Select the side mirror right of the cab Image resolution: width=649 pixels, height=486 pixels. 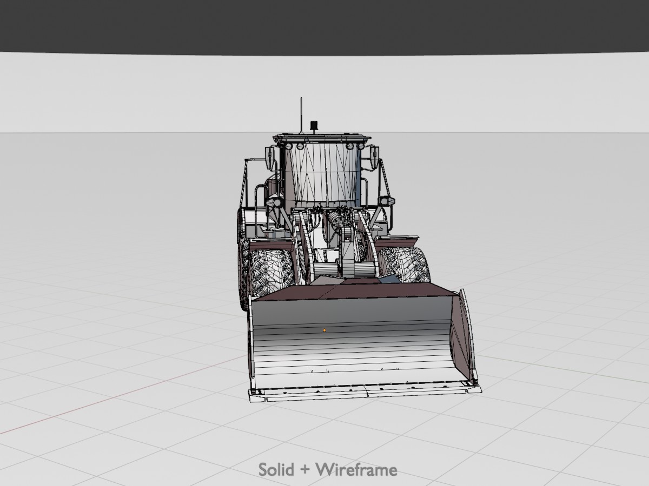[373, 156]
